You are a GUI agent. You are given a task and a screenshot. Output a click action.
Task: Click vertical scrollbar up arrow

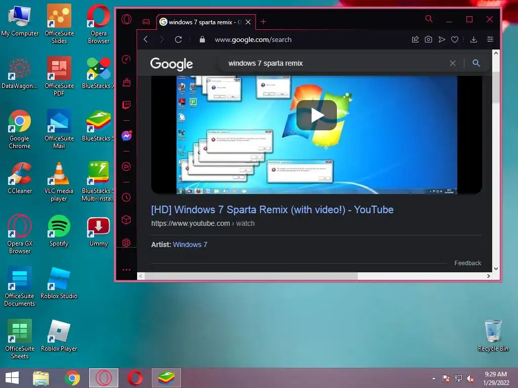click(x=496, y=53)
